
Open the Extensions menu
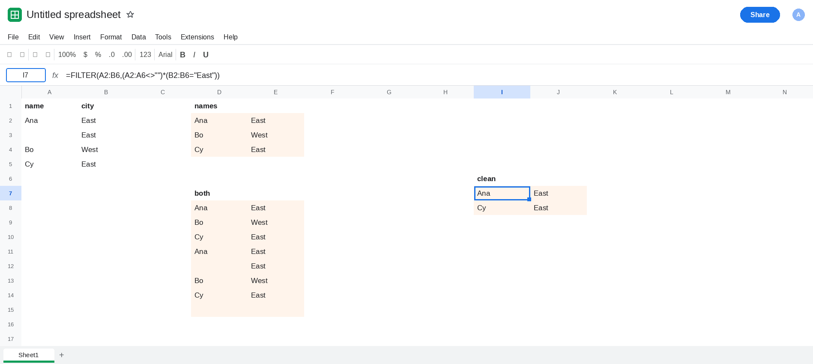tap(197, 37)
